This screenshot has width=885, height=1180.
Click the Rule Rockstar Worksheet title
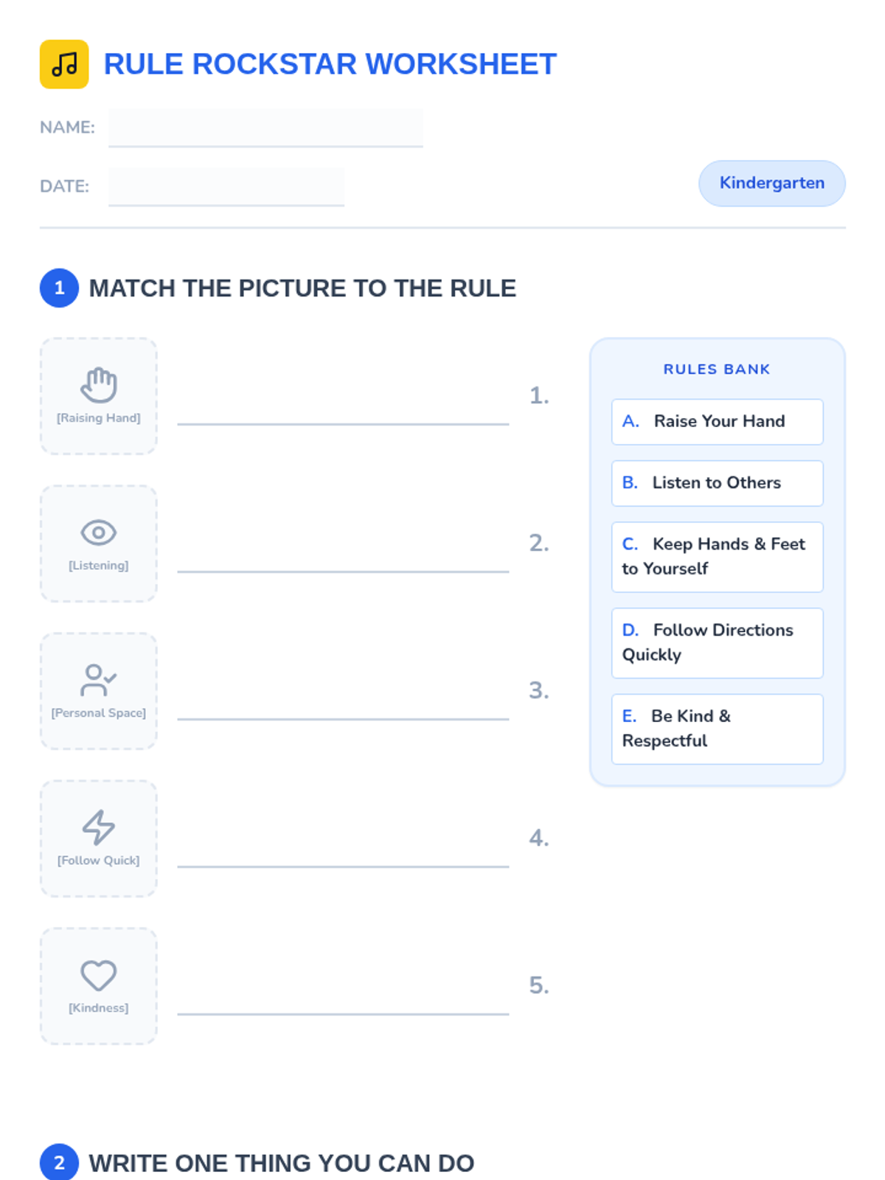pos(330,64)
